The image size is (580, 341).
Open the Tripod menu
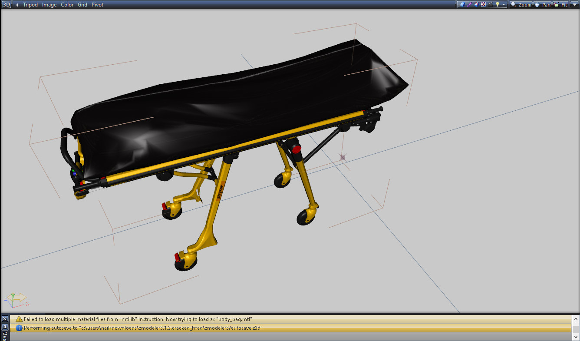30,5
